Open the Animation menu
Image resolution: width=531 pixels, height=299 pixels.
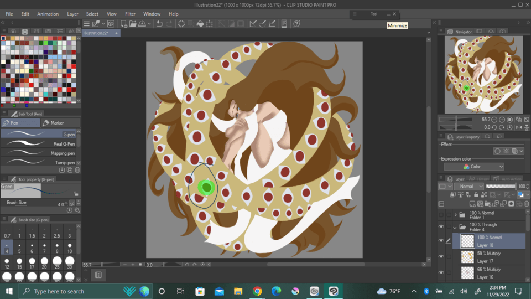[48, 14]
